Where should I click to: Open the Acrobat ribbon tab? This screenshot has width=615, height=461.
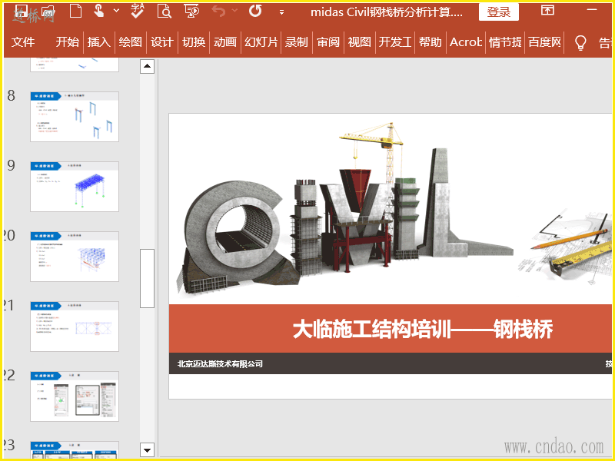466,42
